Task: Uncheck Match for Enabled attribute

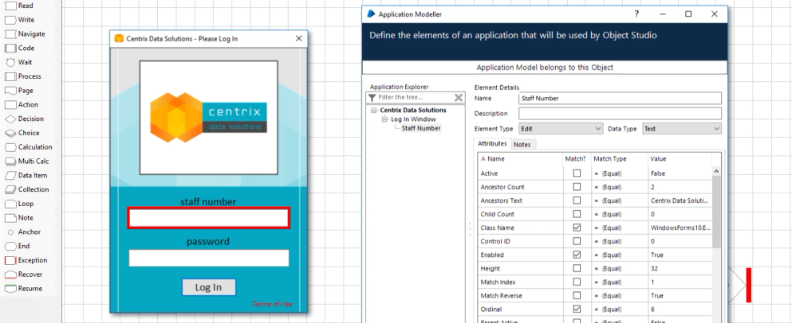Action: [577, 255]
